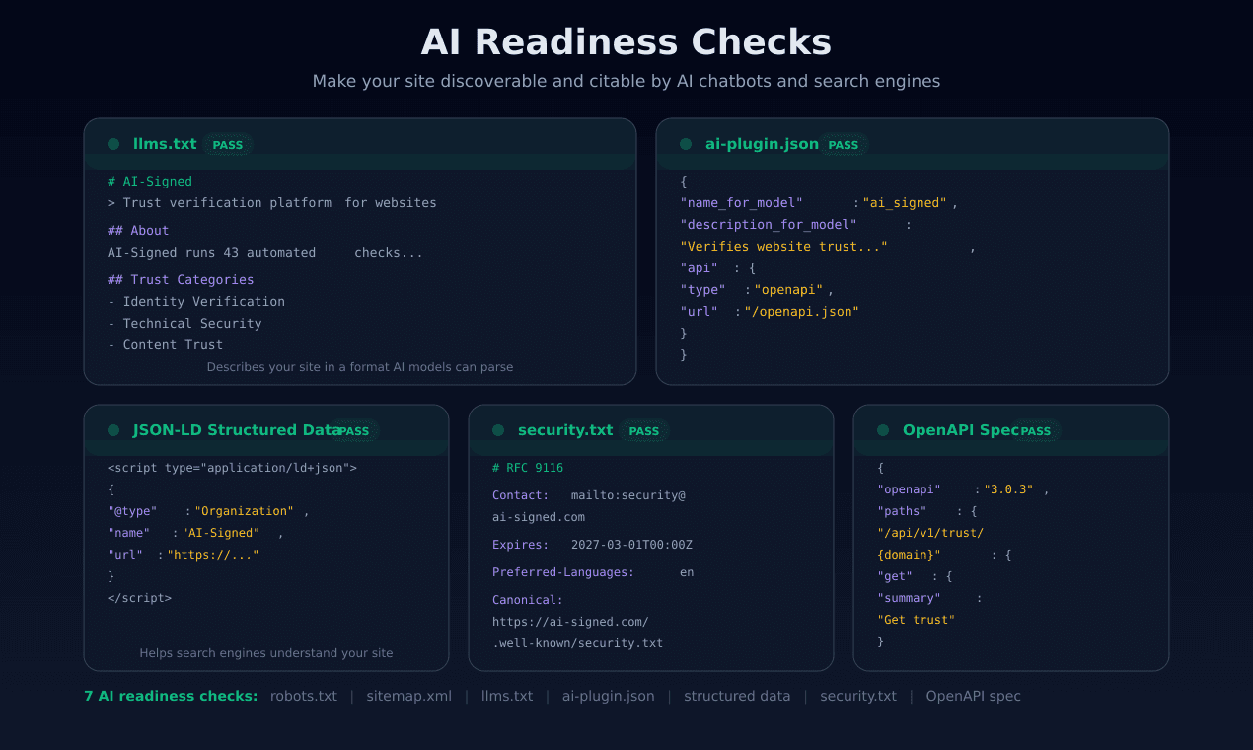1253x750 pixels.
Task: Select sitemap.xml in the footer list
Action: (x=408, y=696)
